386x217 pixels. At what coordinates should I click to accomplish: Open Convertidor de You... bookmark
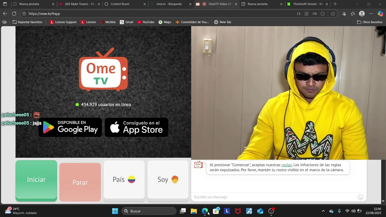coord(192,22)
